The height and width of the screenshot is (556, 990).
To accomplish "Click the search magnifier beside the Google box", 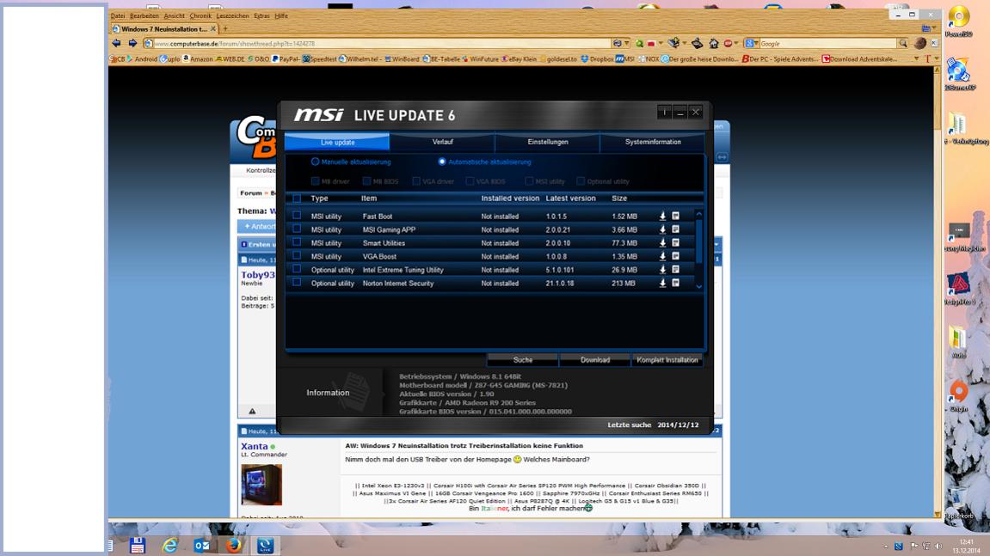I will pyautogui.click(x=903, y=43).
